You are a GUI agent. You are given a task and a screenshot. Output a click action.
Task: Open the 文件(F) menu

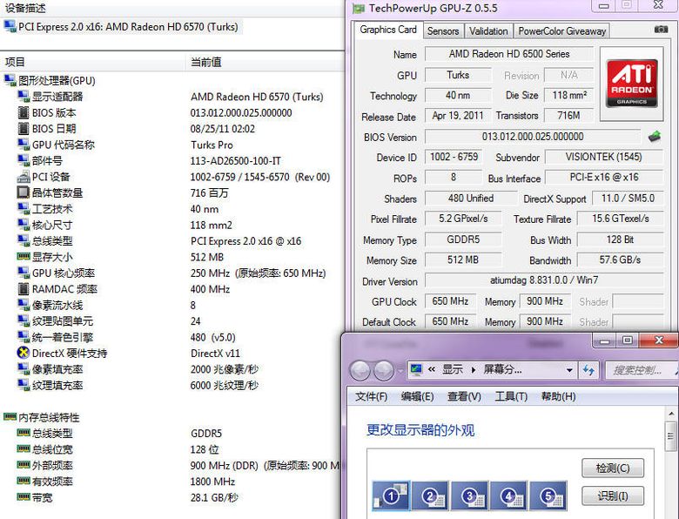point(371,396)
